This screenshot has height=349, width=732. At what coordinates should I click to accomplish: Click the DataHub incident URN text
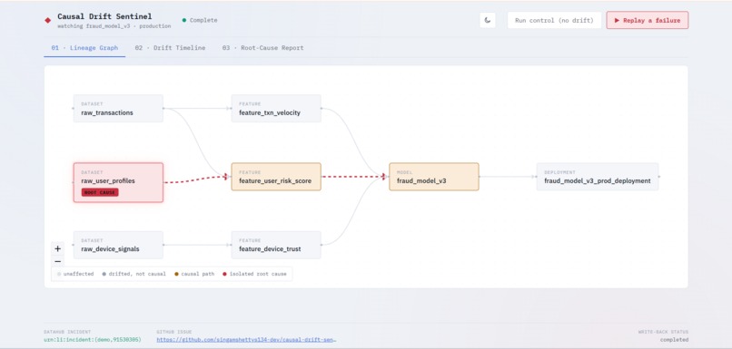pyautogui.click(x=92, y=340)
